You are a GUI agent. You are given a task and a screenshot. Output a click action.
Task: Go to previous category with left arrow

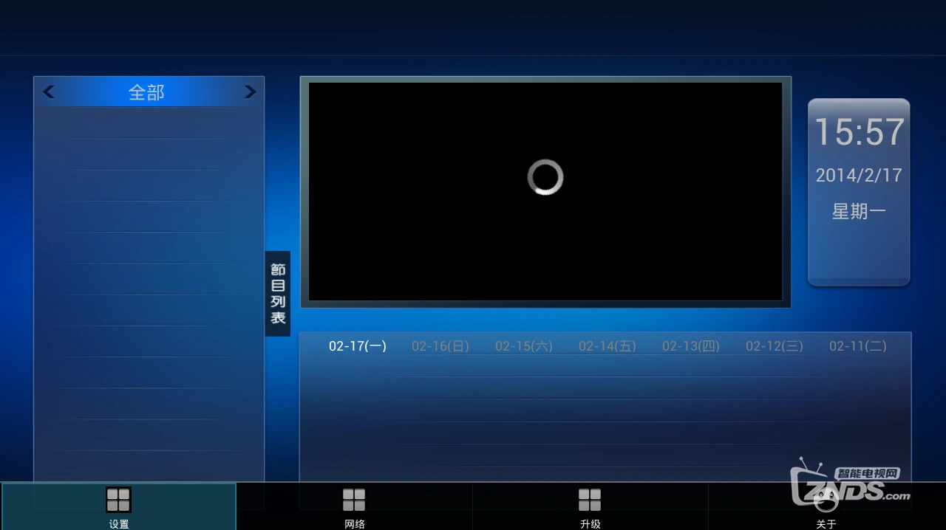click(49, 92)
